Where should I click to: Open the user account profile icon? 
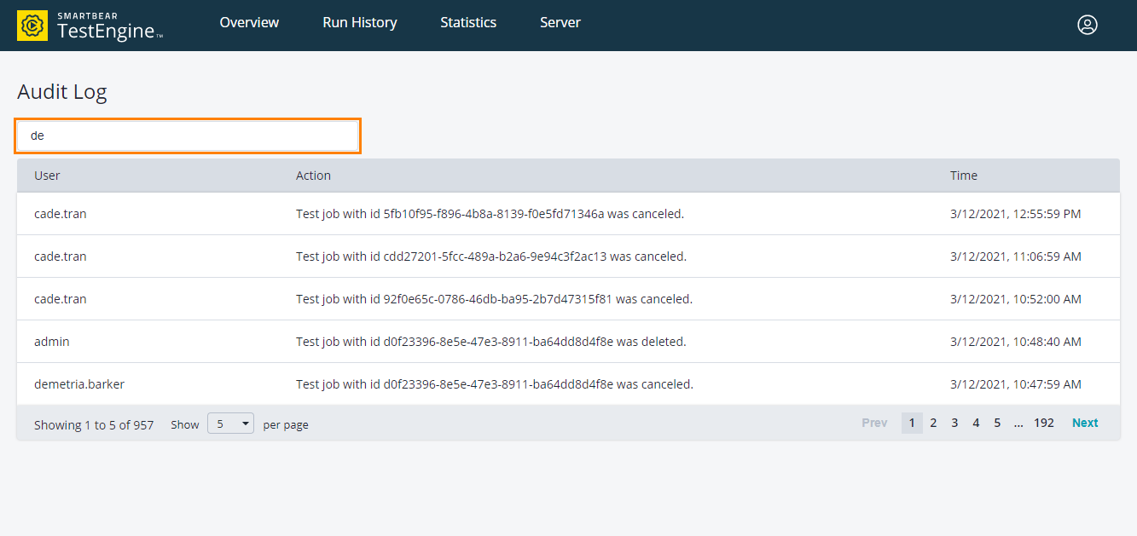1088,25
